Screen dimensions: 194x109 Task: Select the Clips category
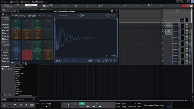click(x=5, y=39)
